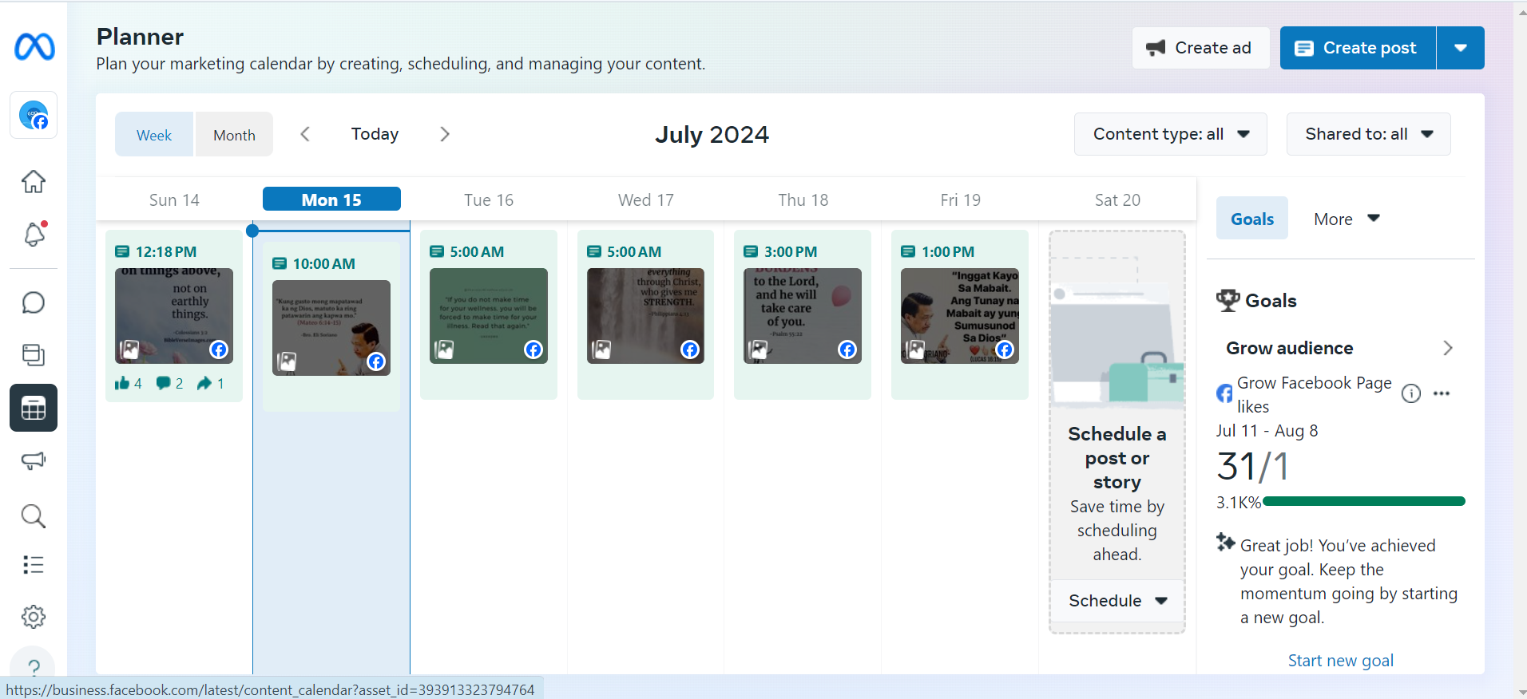
Task: Open the Content icon in sidebar
Action: click(x=34, y=355)
